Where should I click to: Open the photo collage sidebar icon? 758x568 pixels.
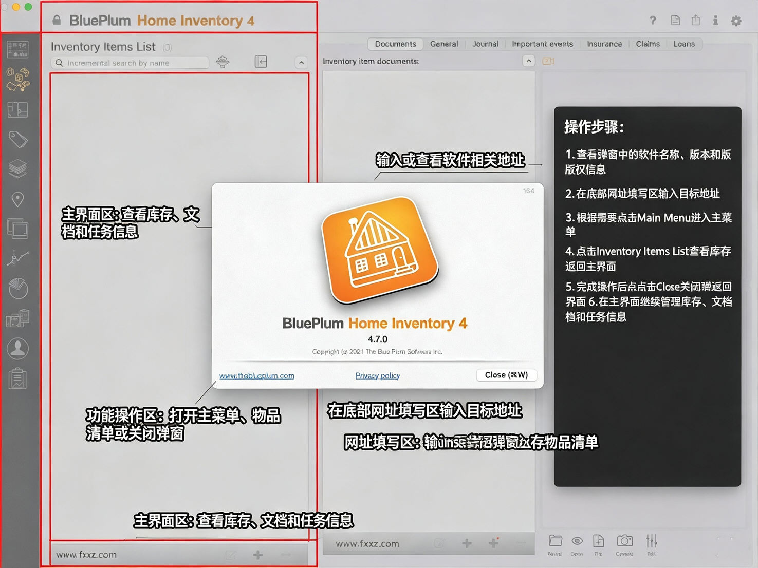click(x=17, y=318)
